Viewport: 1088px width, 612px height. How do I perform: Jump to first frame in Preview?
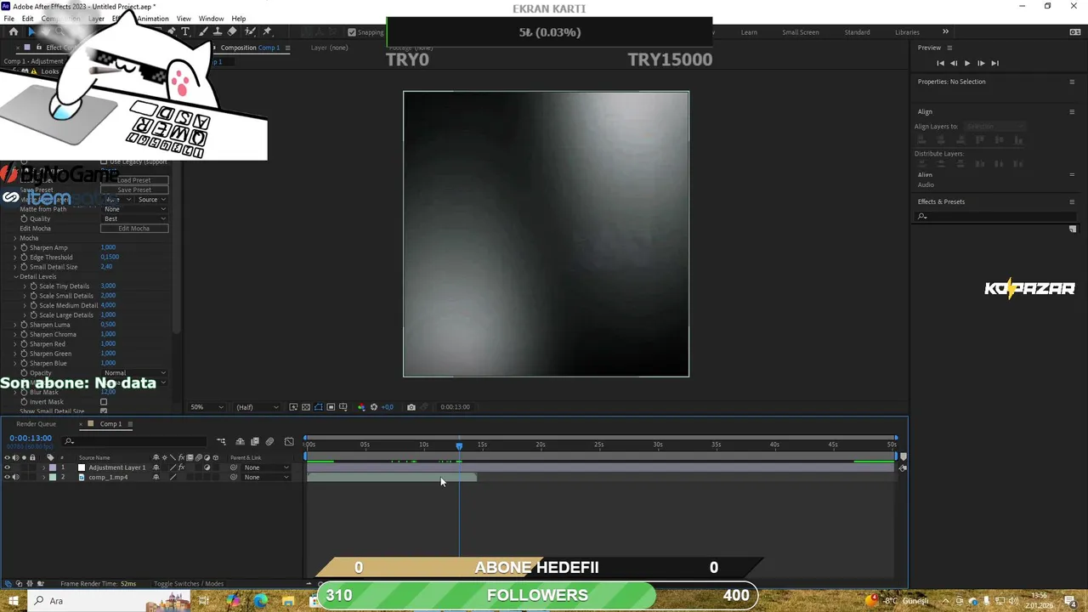940,63
